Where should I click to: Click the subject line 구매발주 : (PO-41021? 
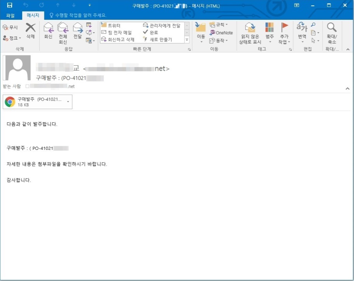pos(61,78)
